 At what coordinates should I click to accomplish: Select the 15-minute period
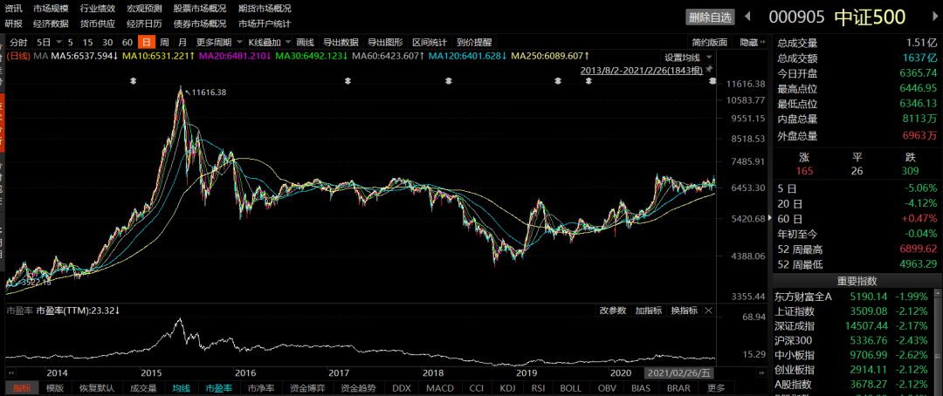(x=88, y=42)
